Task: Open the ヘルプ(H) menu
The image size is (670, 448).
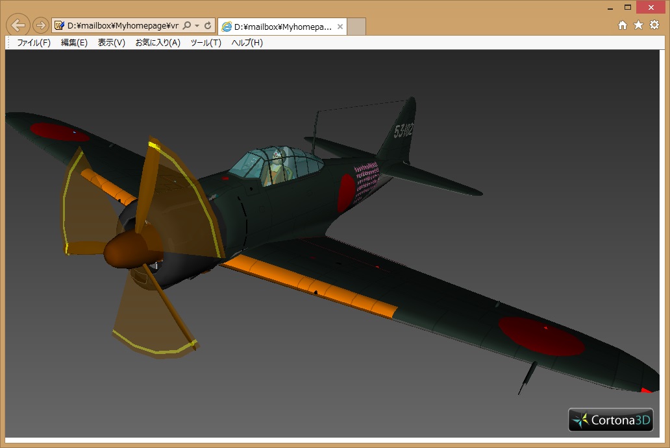Action: [x=247, y=43]
